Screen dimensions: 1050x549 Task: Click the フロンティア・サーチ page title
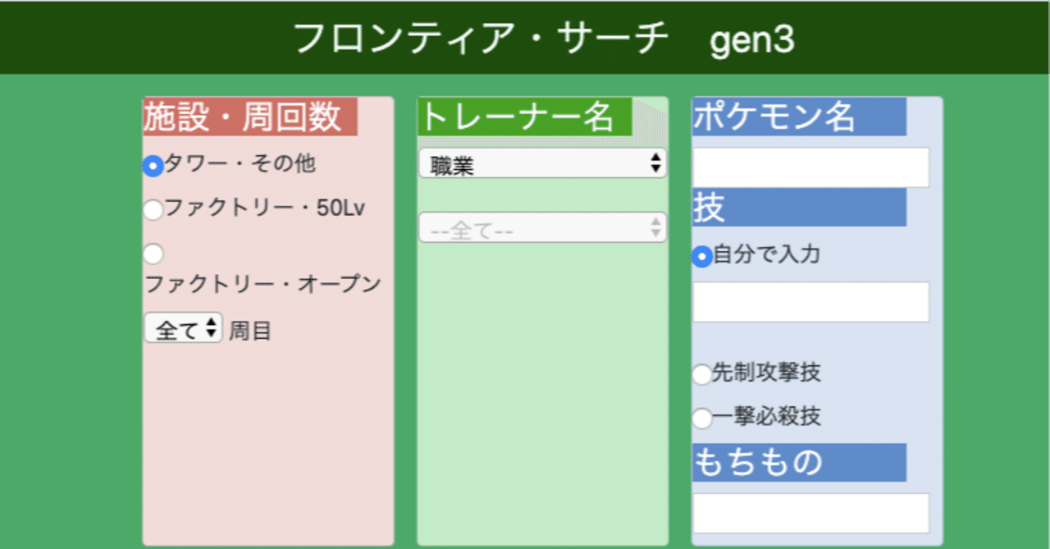[x=481, y=39]
